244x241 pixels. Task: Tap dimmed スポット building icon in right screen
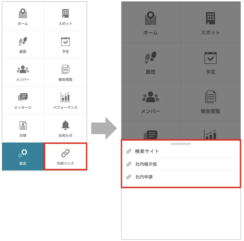(x=210, y=18)
